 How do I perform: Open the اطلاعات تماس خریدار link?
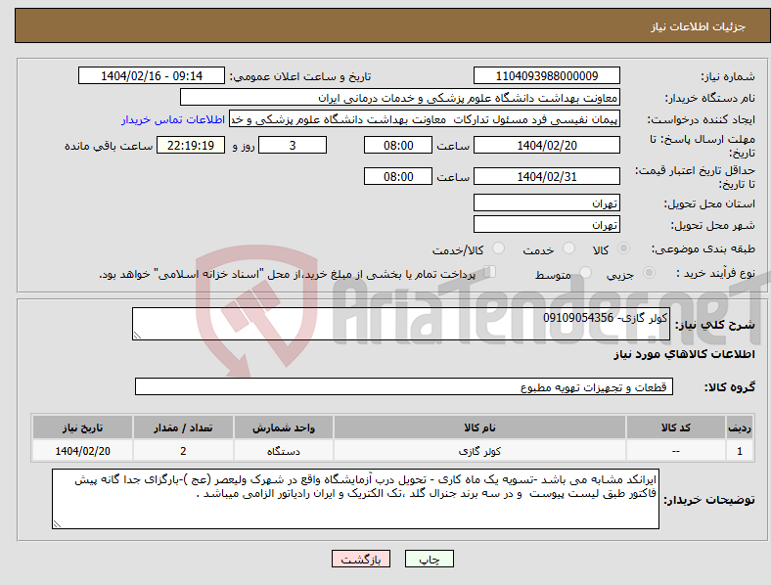(x=173, y=119)
